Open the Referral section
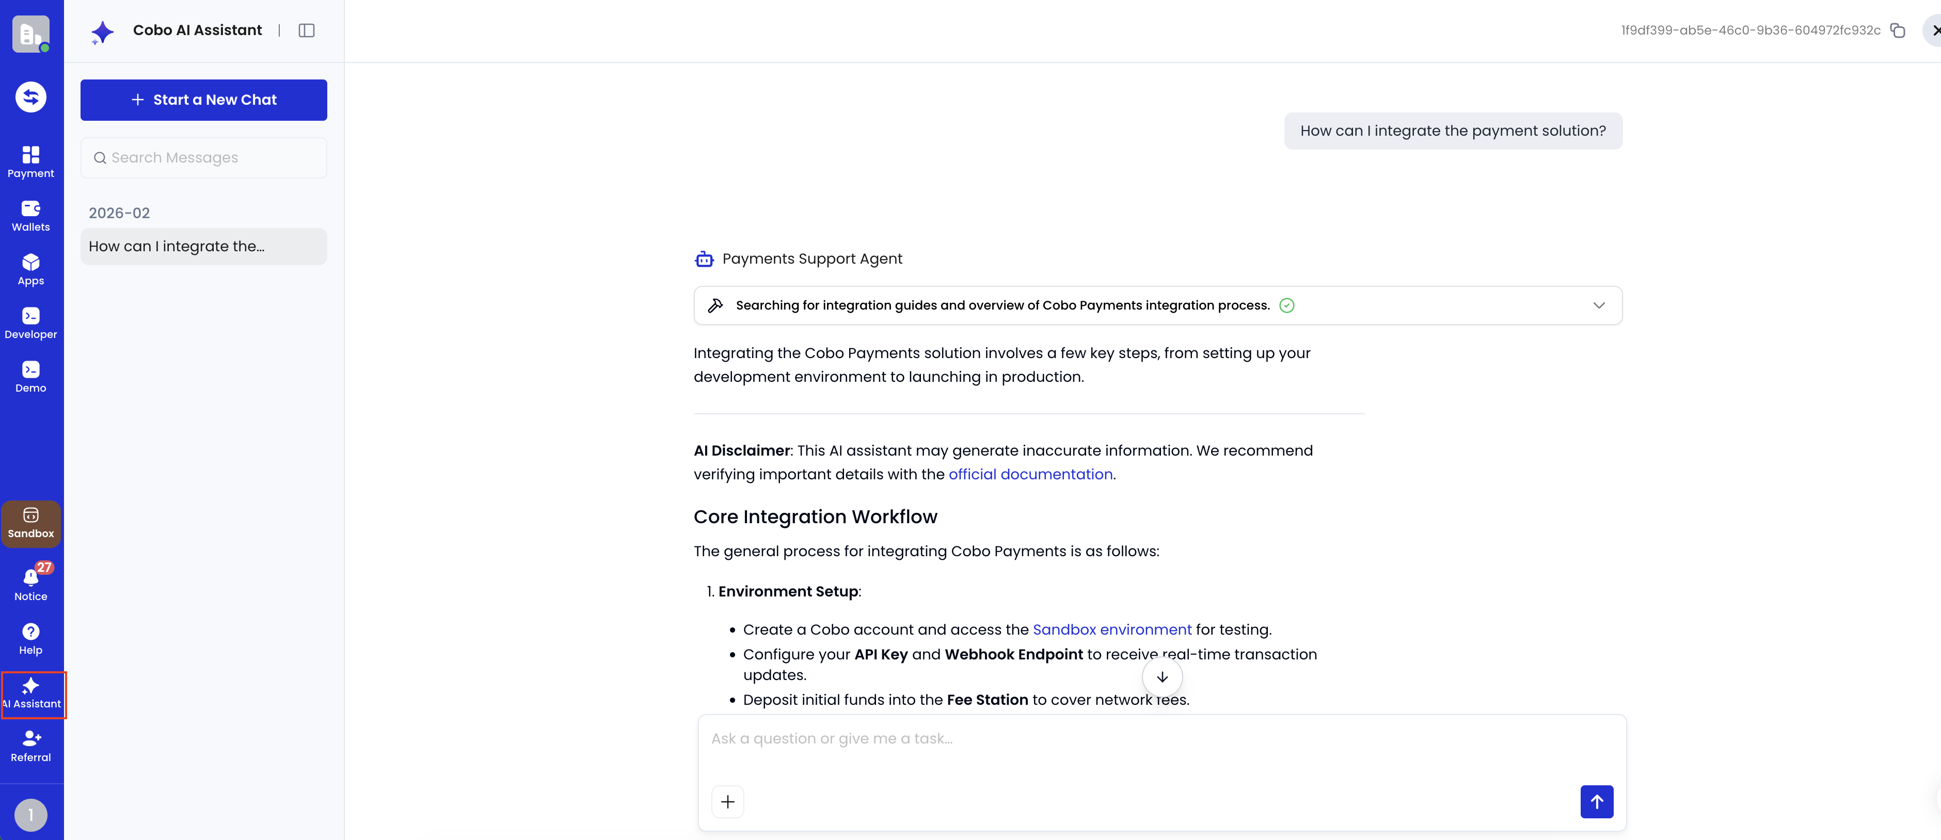 [x=30, y=746]
